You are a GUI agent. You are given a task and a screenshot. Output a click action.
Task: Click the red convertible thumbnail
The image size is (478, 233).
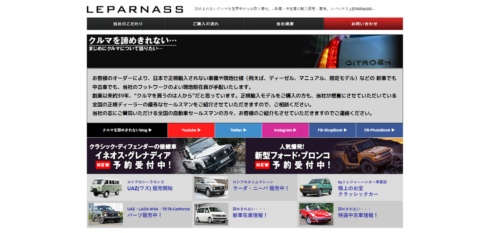point(316,214)
